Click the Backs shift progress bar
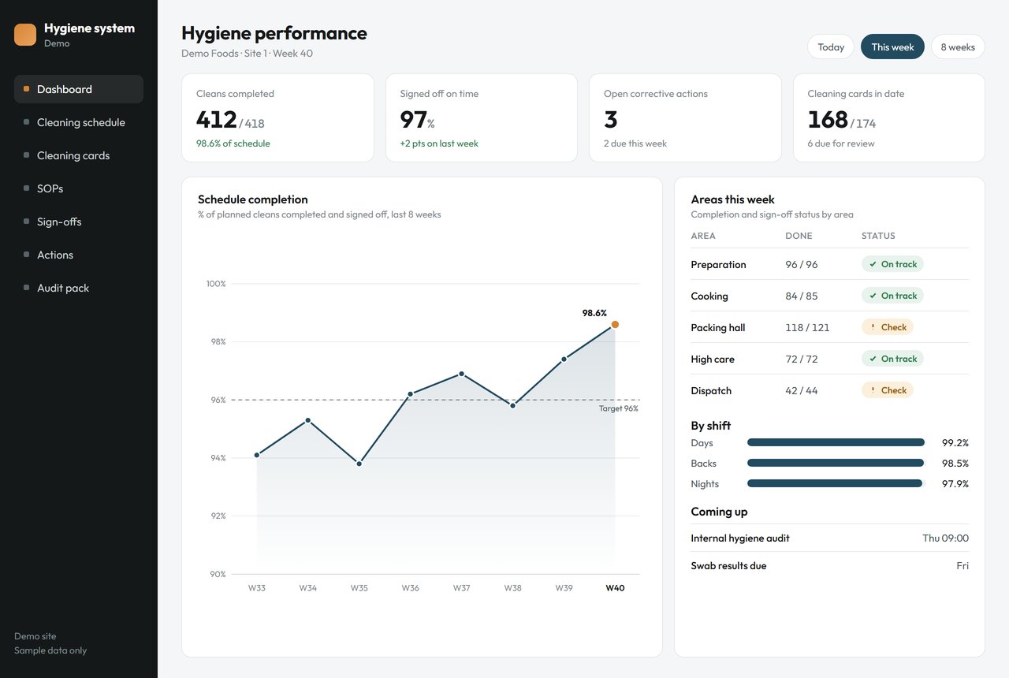Image resolution: width=1009 pixels, height=678 pixels. point(836,463)
